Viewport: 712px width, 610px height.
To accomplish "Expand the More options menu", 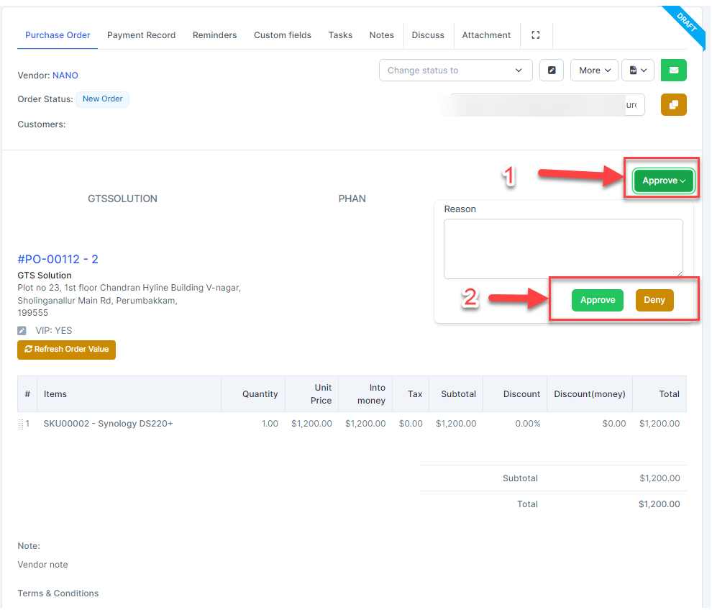I will click(x=594, y=70).
